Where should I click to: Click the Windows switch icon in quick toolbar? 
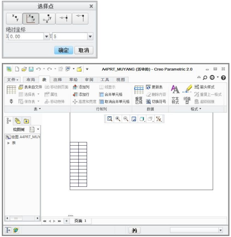pyautogui.click(x=68, y=69)
